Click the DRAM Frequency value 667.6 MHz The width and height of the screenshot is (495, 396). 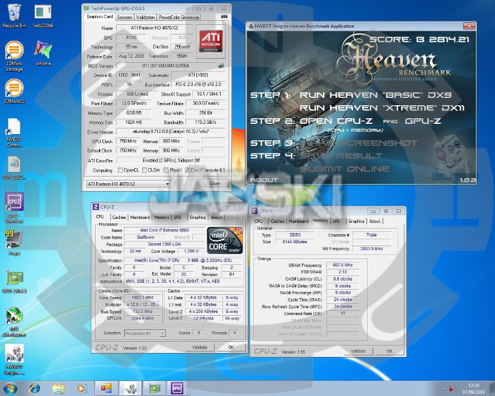tap(342, 265)
